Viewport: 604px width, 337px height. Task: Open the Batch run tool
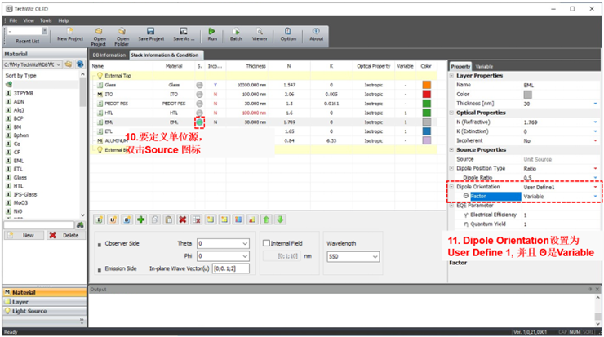point(236,32)
